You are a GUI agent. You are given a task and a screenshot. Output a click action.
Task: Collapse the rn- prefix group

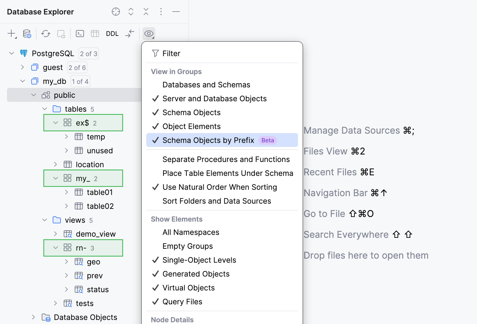click(x=56, y=248)
